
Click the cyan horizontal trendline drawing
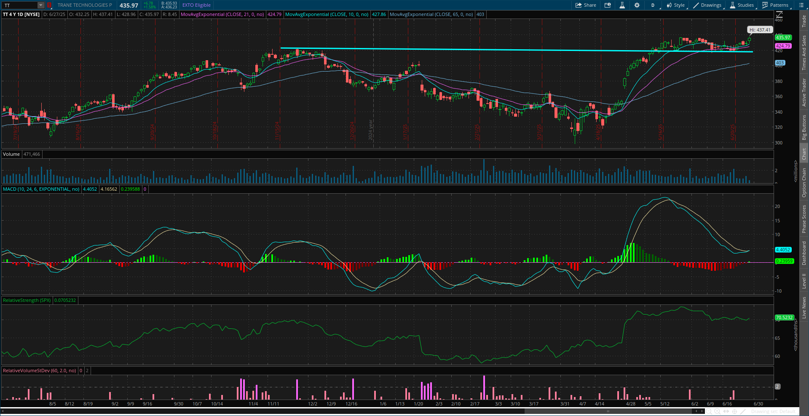pyautogui.click(x=516, y=50)
